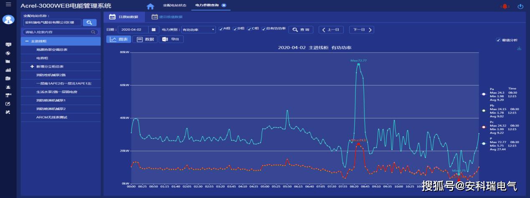The image size is (530, 198).
Task: Open the bar chart statistics sidebar icon
Action: [x=8, y=70]
